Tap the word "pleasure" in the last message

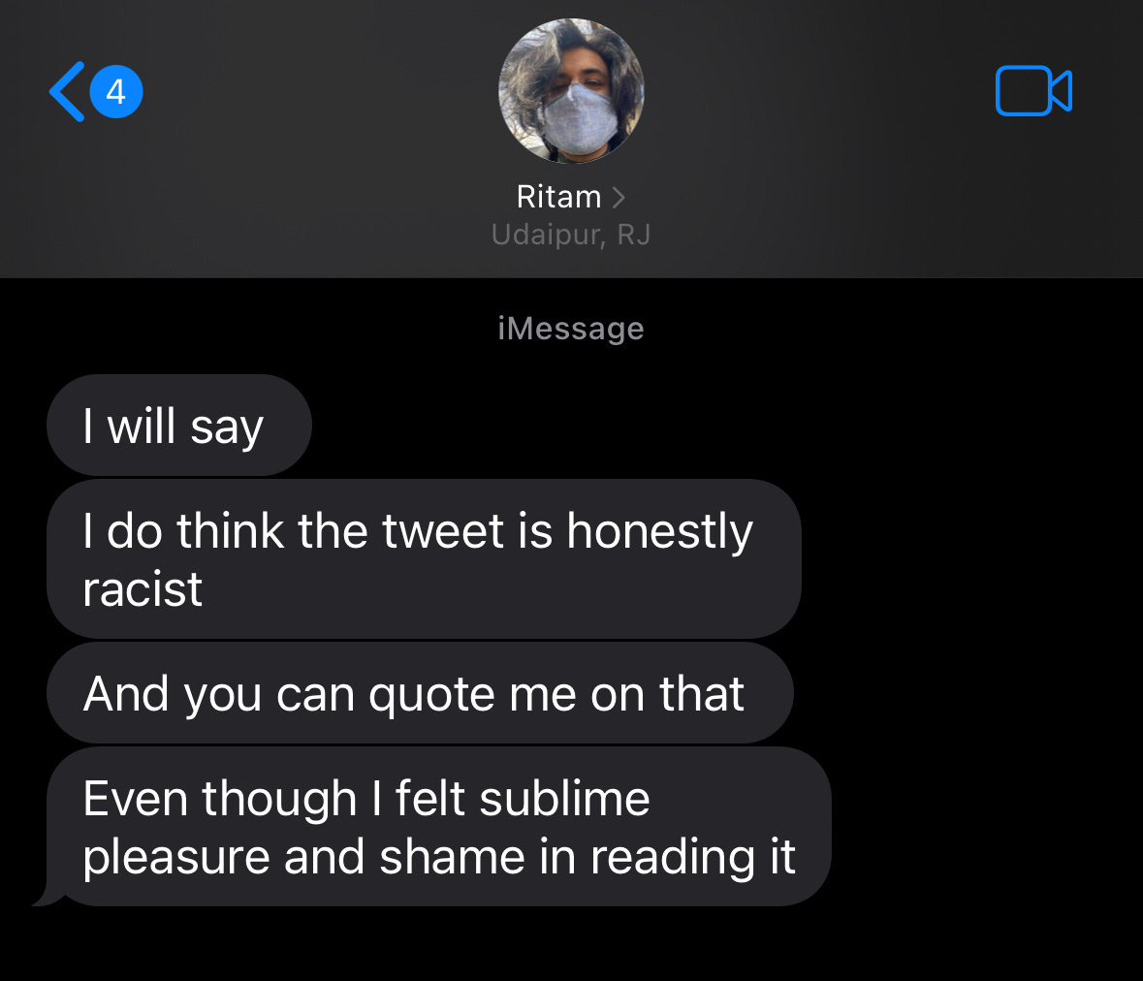point(176,859)
